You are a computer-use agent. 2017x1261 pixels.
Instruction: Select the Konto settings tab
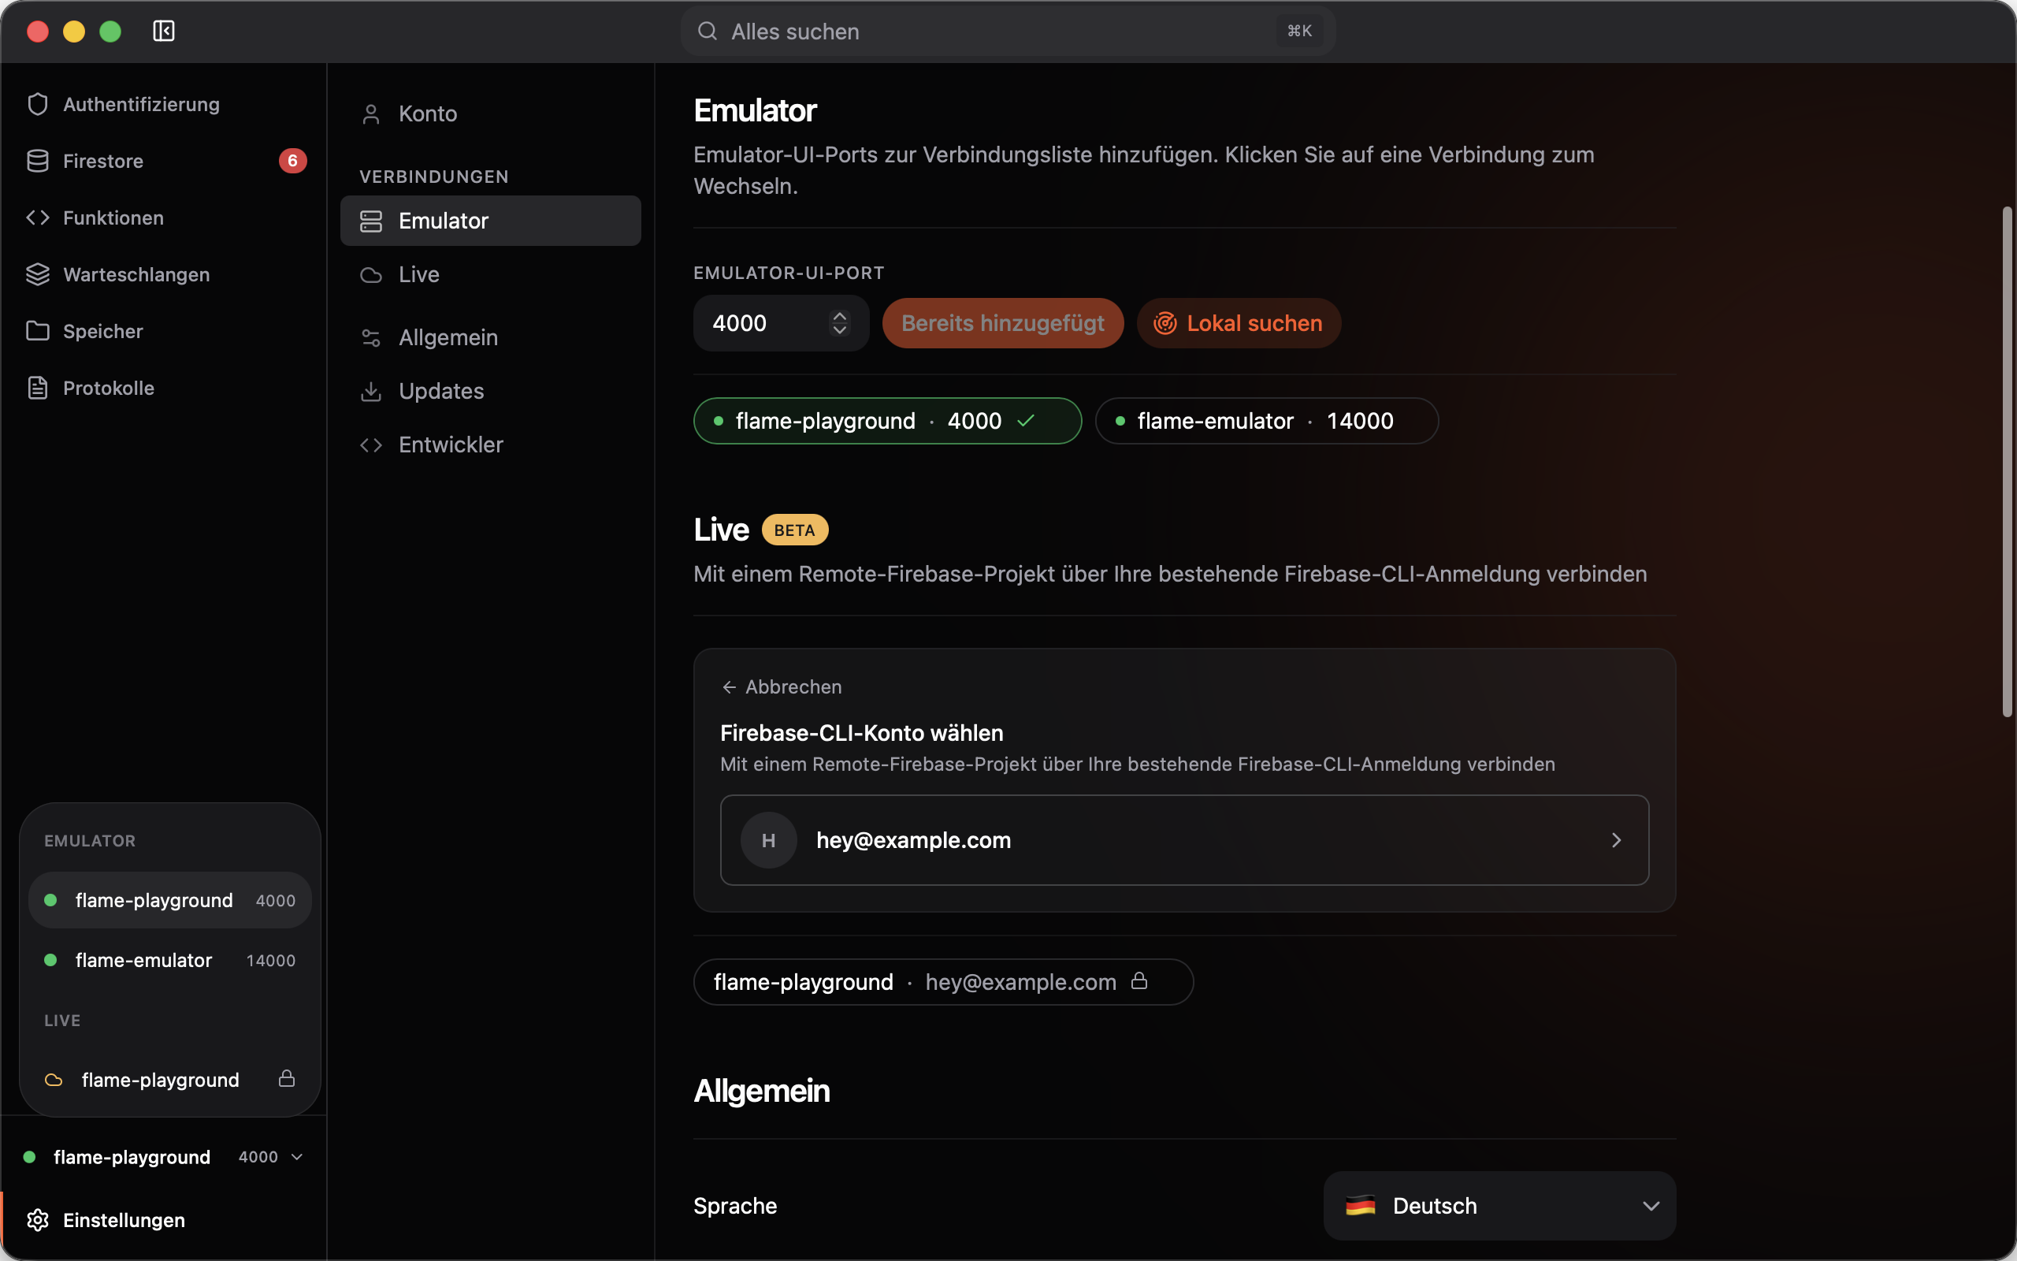pyautogui.click(x=490, y=114)
